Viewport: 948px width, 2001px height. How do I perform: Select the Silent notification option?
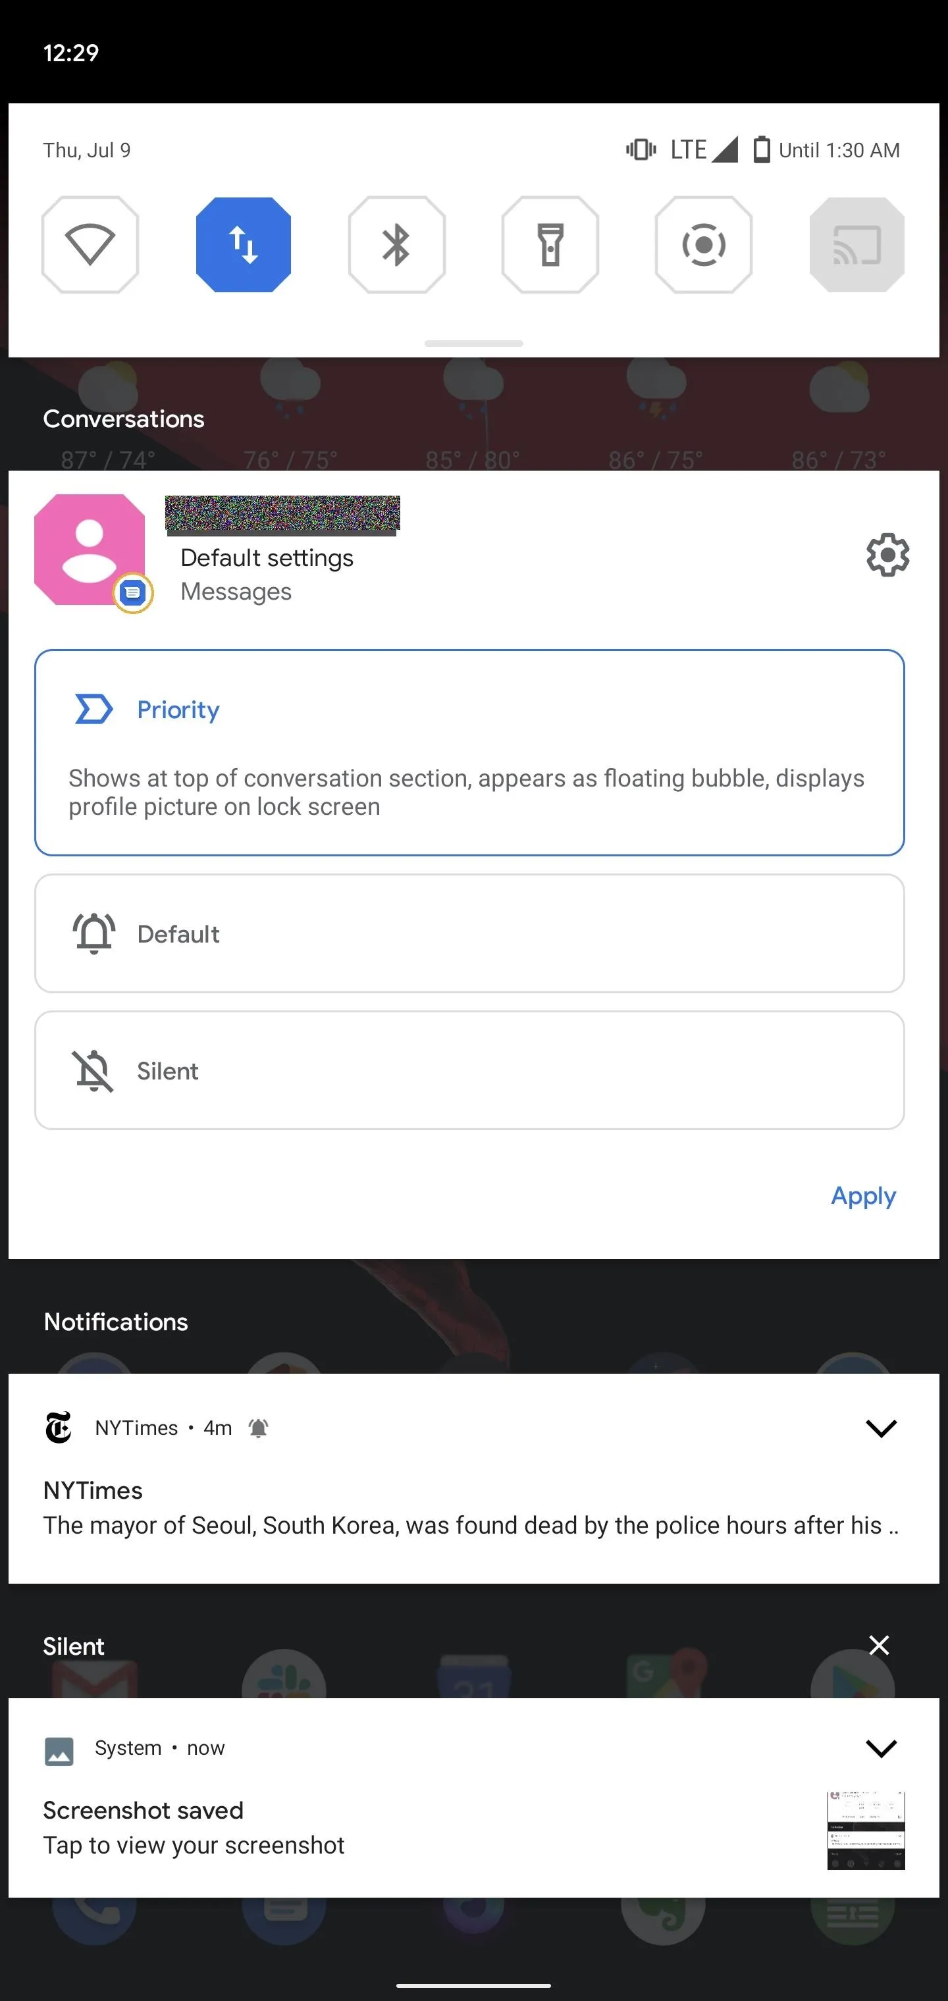tap(469, 1070)
